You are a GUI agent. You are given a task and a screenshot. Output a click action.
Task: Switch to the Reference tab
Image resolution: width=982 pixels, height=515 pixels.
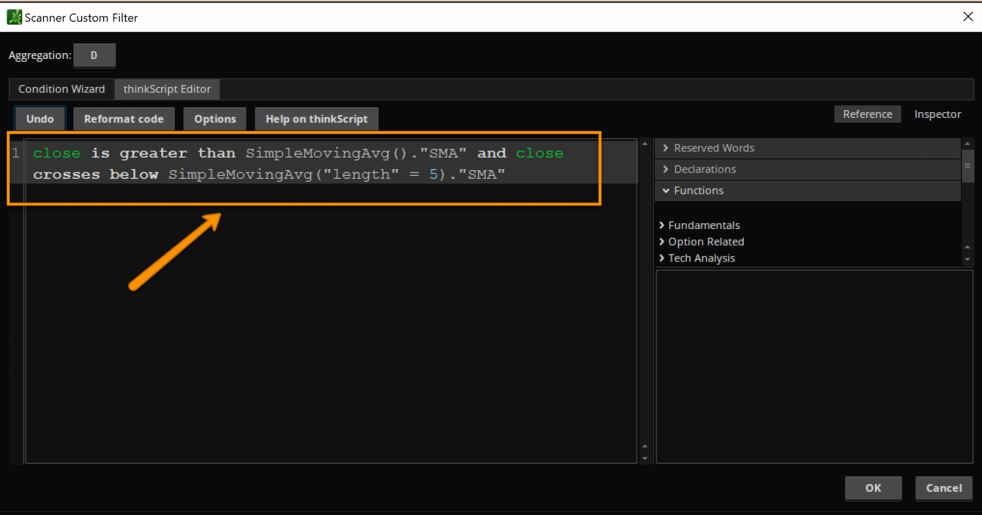point(867,114)
